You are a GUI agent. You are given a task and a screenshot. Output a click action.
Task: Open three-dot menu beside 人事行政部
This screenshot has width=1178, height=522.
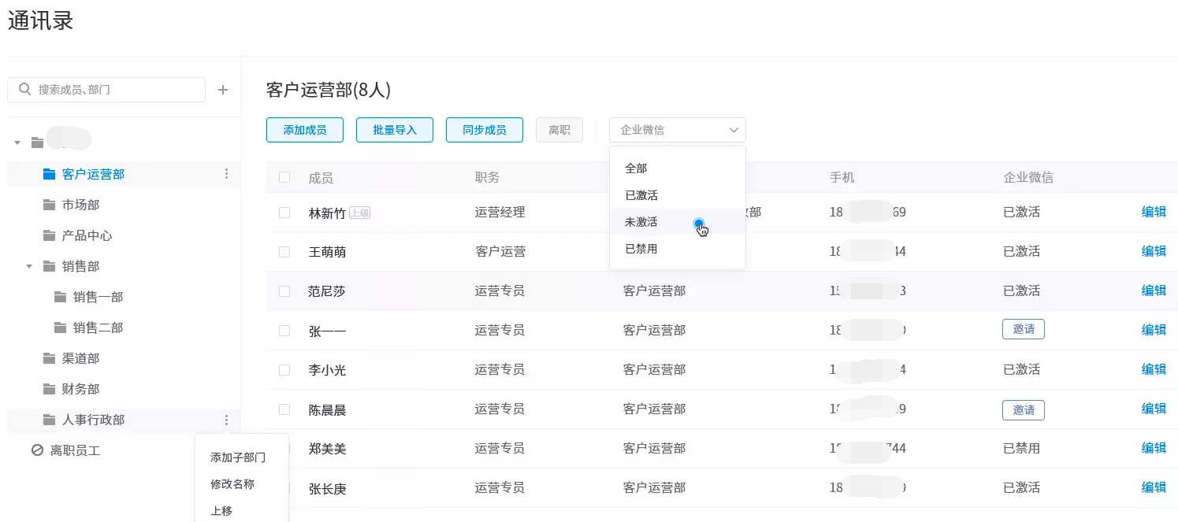(227, 420)
